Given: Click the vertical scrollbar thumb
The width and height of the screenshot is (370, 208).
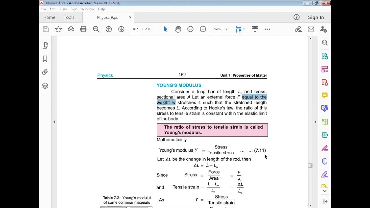Looking at the screenshot, I should (310, 166).
